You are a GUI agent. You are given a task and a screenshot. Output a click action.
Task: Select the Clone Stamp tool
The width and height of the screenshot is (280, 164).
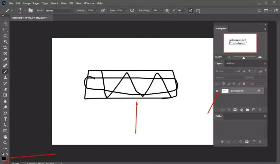(x=5, y=77)
